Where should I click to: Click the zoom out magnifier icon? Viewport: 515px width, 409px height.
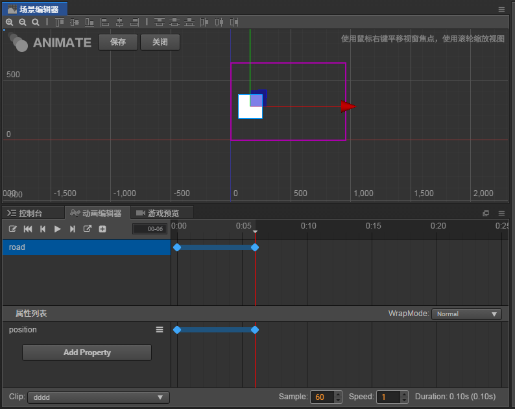click(x=22, y=22)
